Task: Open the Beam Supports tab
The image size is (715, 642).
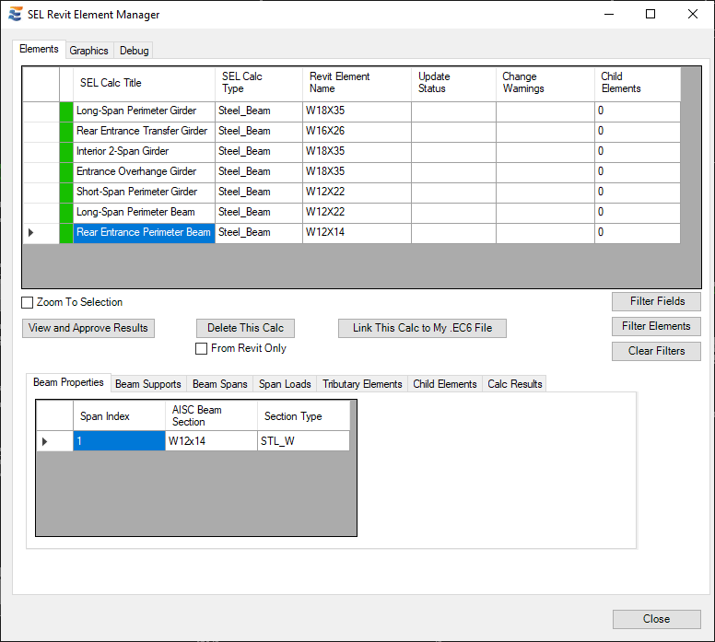Action: click(147, 384)
